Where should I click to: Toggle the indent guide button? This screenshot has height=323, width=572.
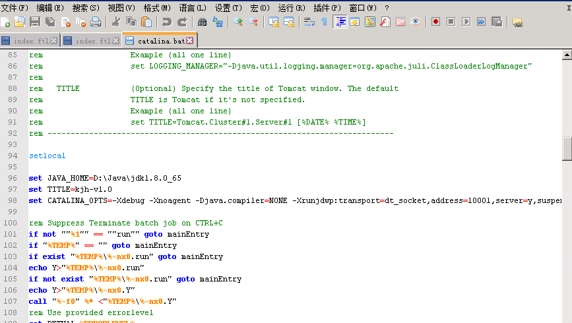(x=340, y=22)
